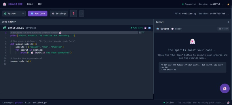Viewport: 232px width, 105px height.
Task: Click the '# Invoke the supernatural' comment
Action: pos(26,58)
